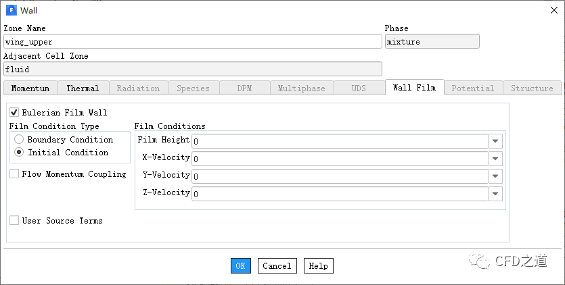Open the X-Velocity dropdown arrow
The height and width of the screenshot is (285, 565).
pos(496,159)
